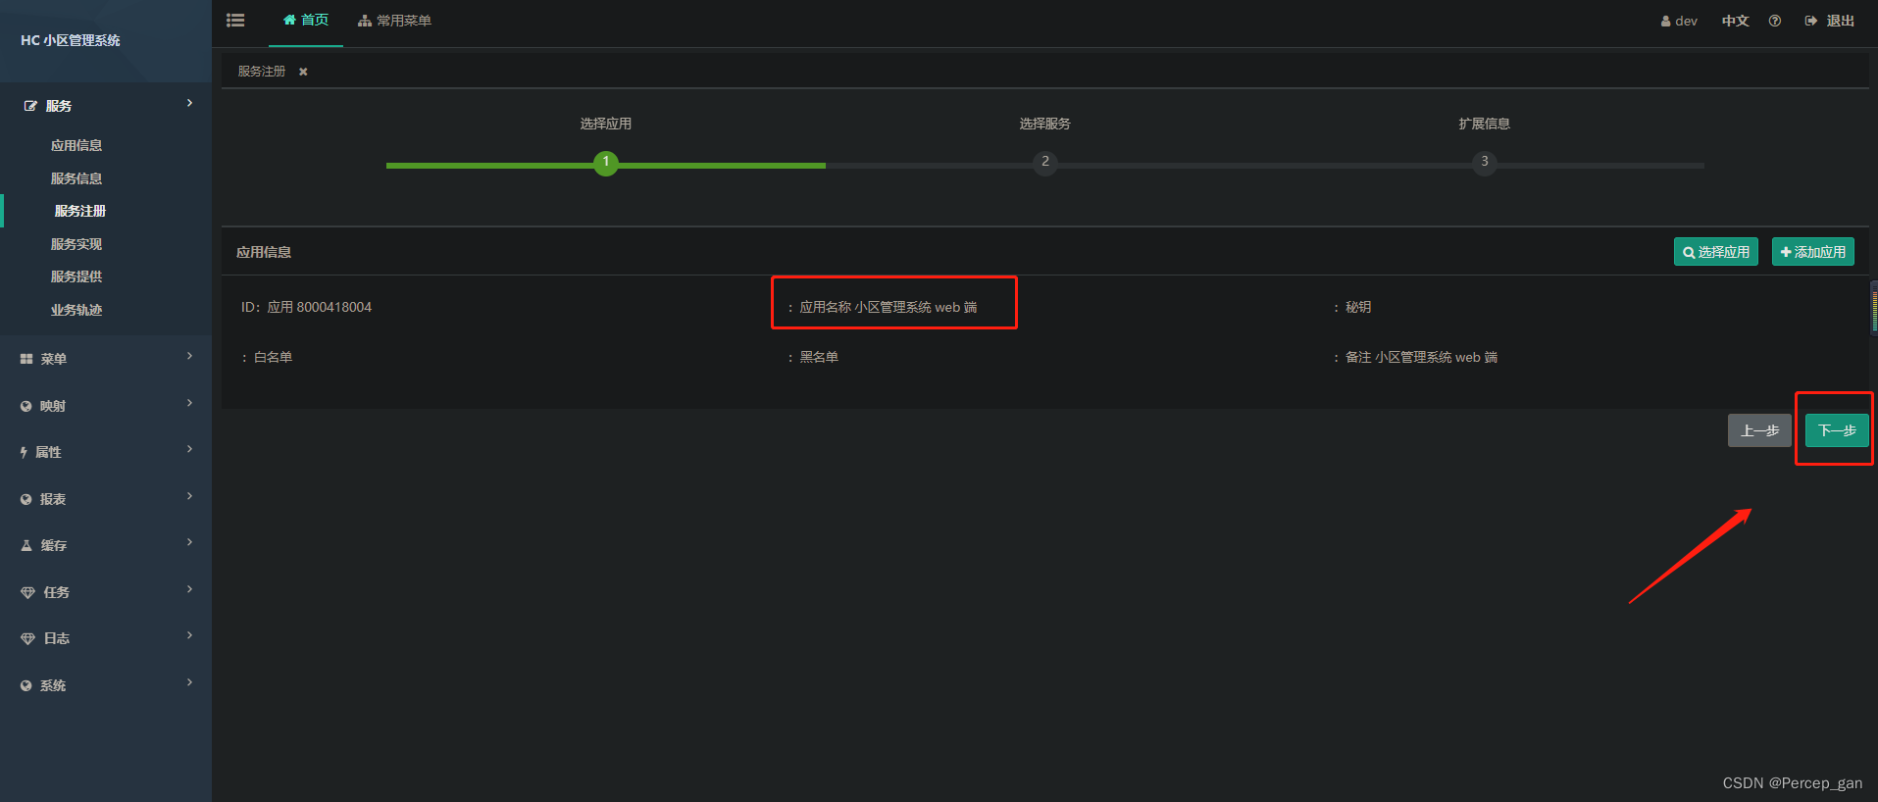Screen dimensions: 1878x802
Task: Click step 2 circle on progress bar
Action: 1045,163
